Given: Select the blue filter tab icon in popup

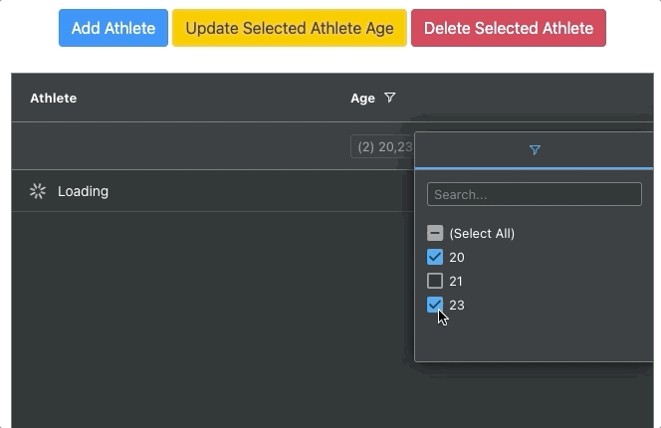Looking at the screenshot, I should pyautogui.click(x=535, y=150).
